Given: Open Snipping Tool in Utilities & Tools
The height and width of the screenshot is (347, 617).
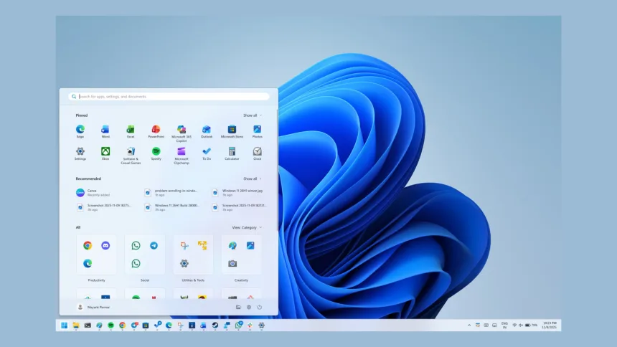Looking at the screenshot, I should [x=184, y=245].
